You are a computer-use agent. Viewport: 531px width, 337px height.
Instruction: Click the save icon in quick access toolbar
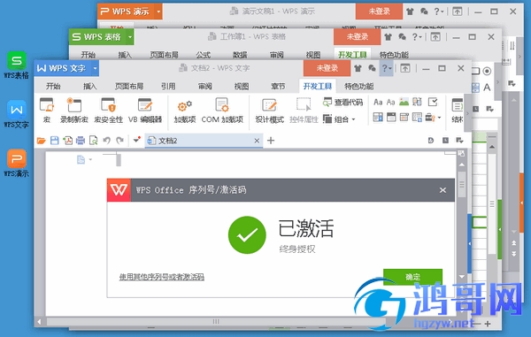54,141
